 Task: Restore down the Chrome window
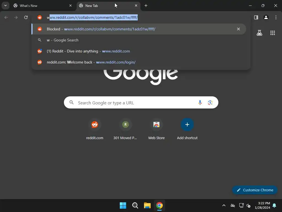(x=263, y=6)
